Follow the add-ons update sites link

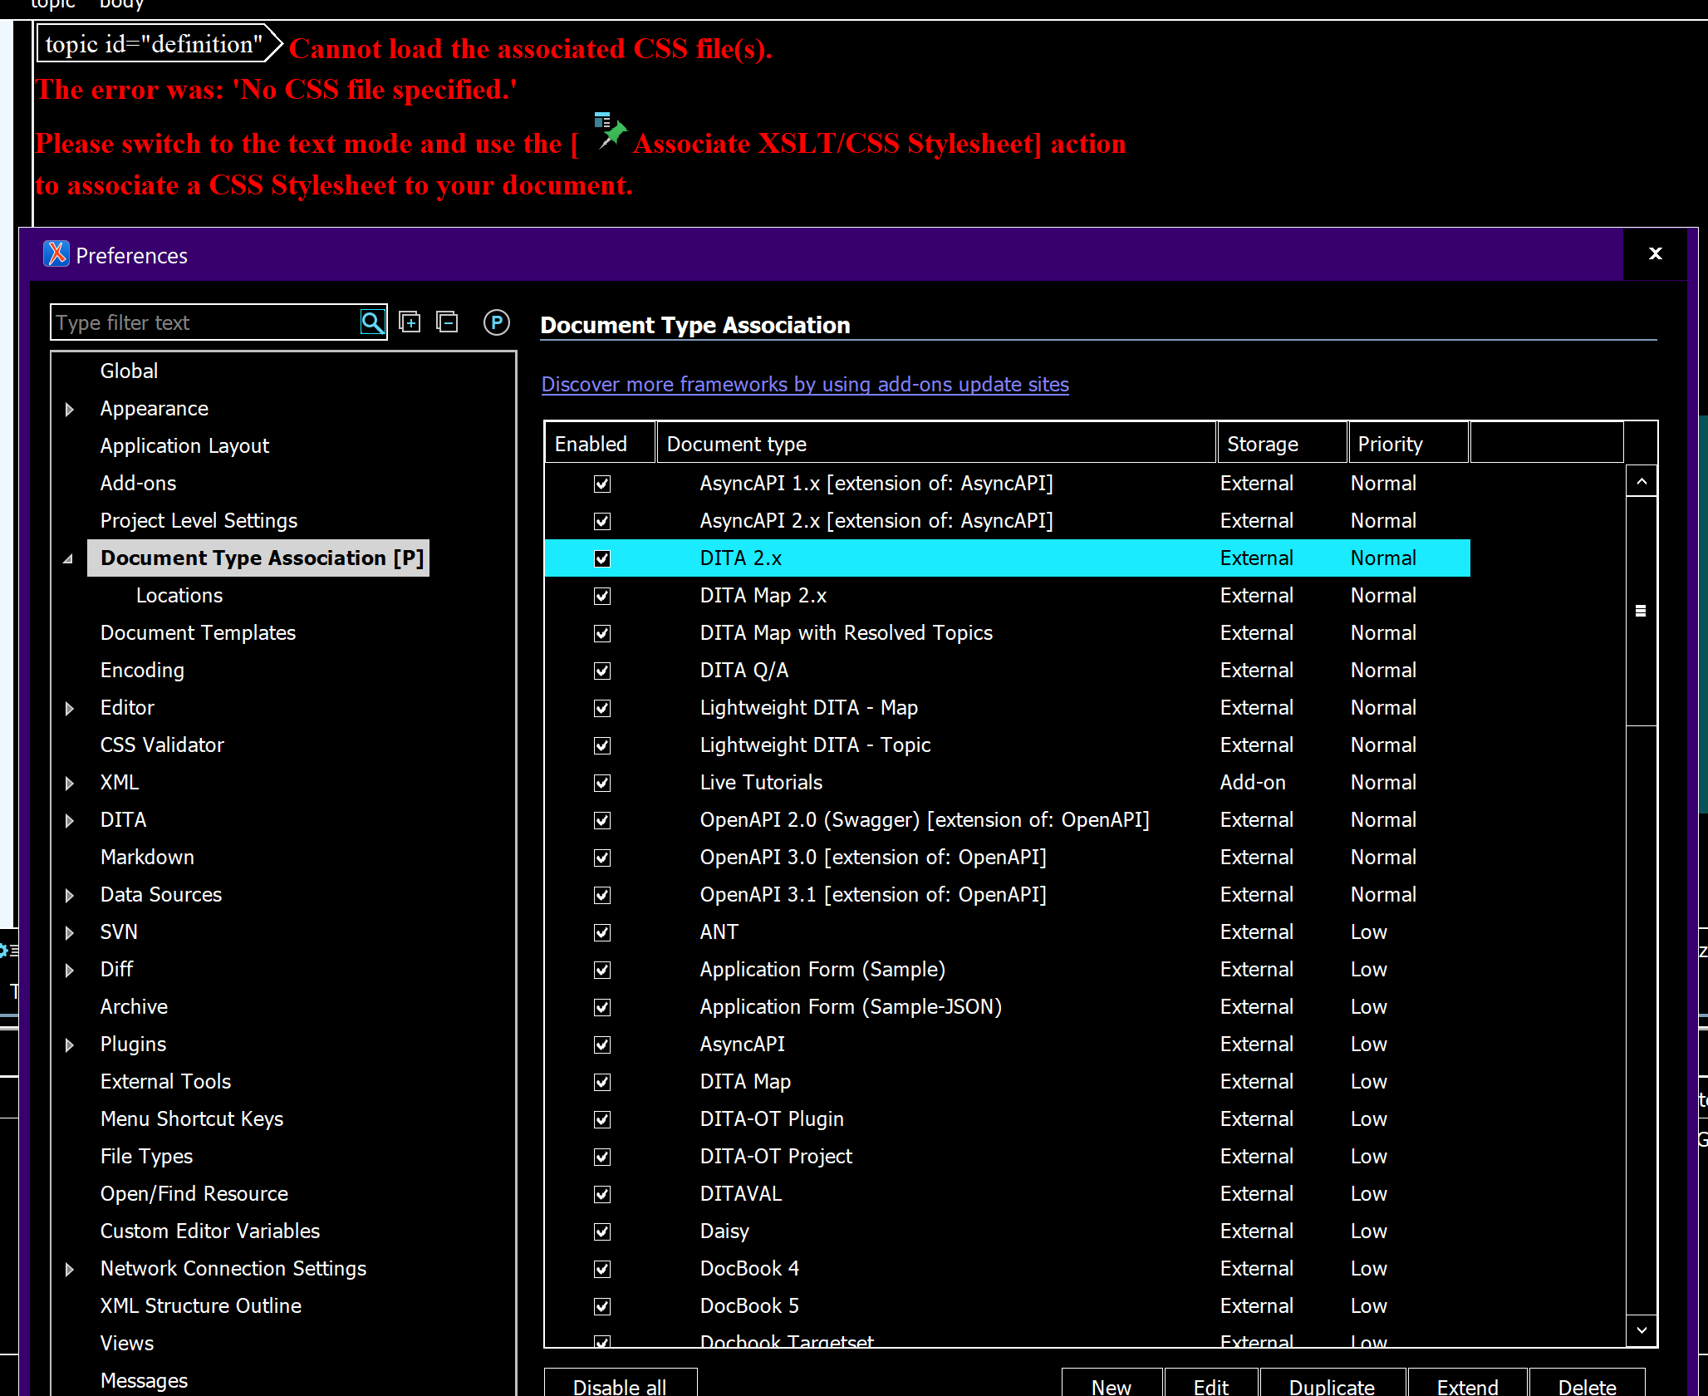pos(805,384)
